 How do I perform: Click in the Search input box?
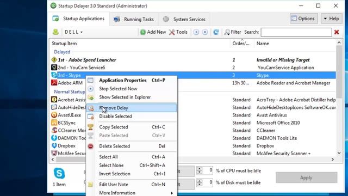pos(296,32)
